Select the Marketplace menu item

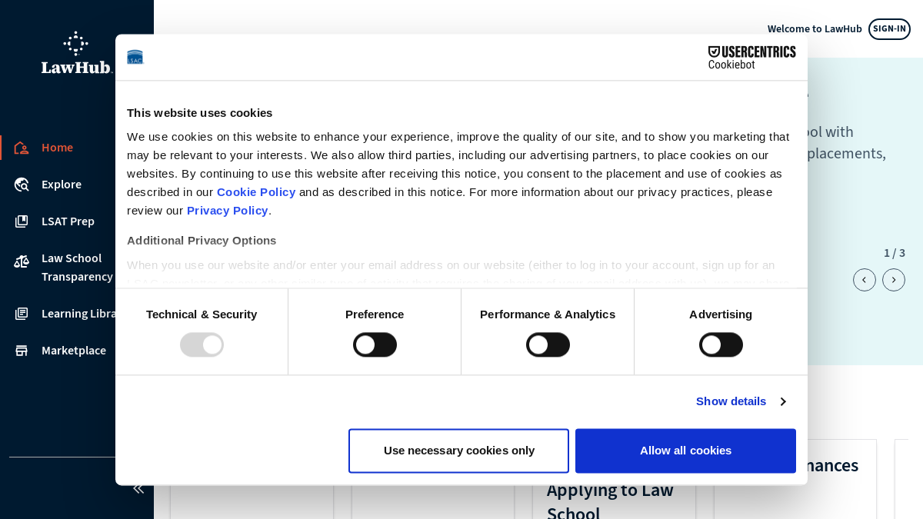click(74, 351)
